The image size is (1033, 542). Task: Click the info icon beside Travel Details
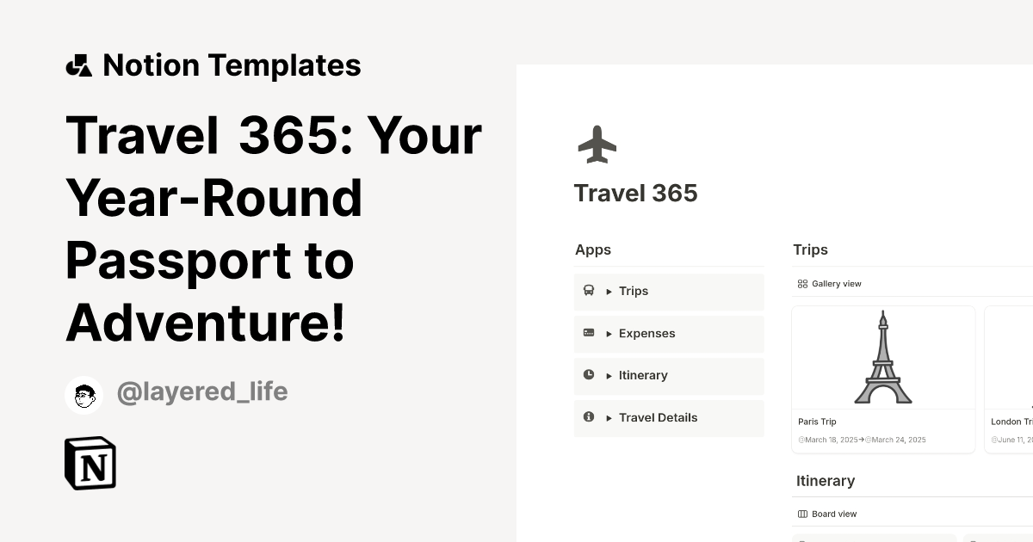pyautogui.click(x=589, y=417)
